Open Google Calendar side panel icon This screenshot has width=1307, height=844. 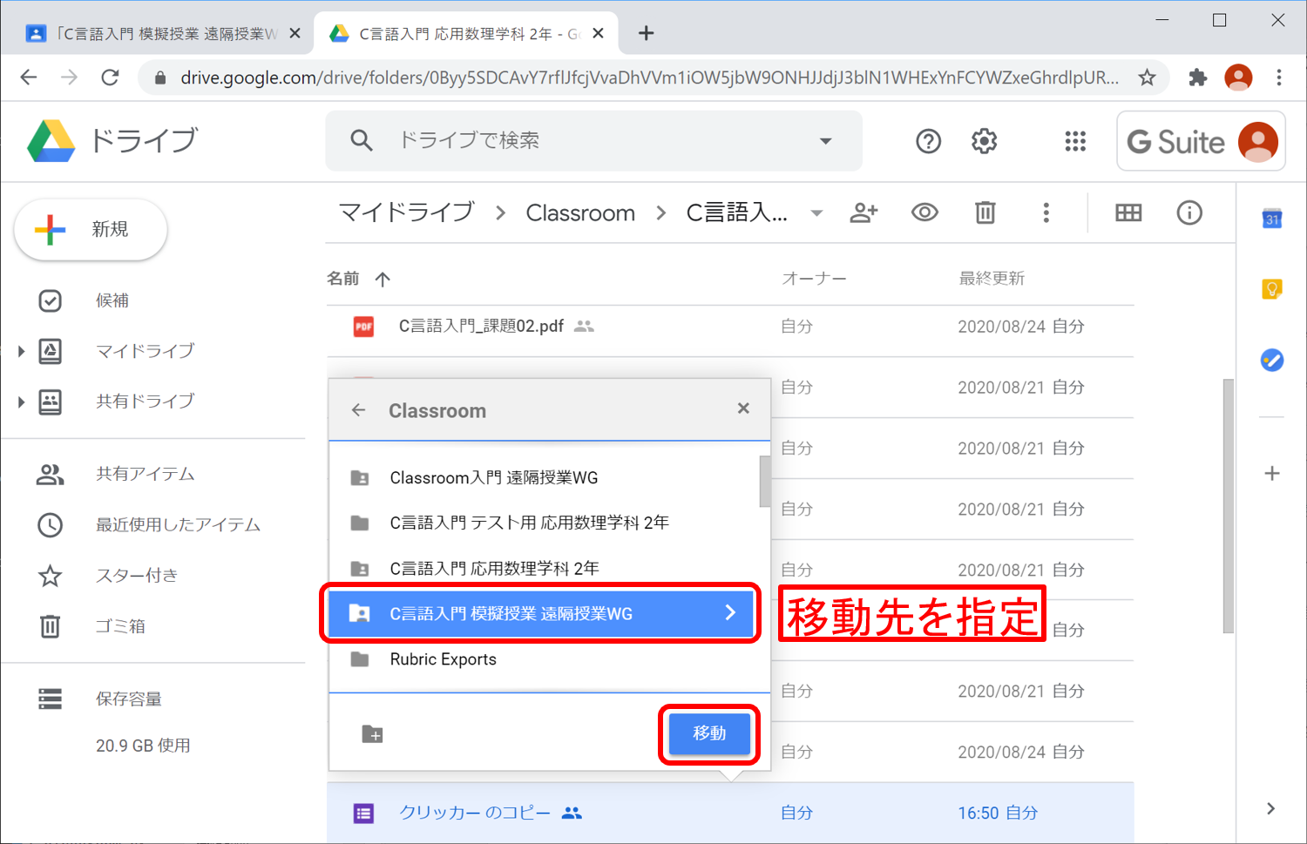(1271, 219)
